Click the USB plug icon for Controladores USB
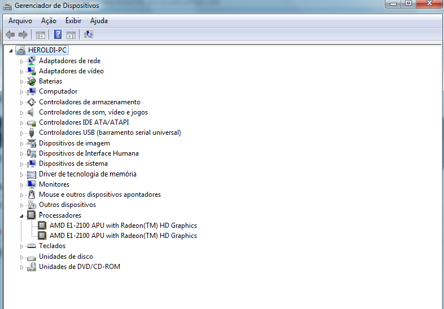 pos(32,133)
